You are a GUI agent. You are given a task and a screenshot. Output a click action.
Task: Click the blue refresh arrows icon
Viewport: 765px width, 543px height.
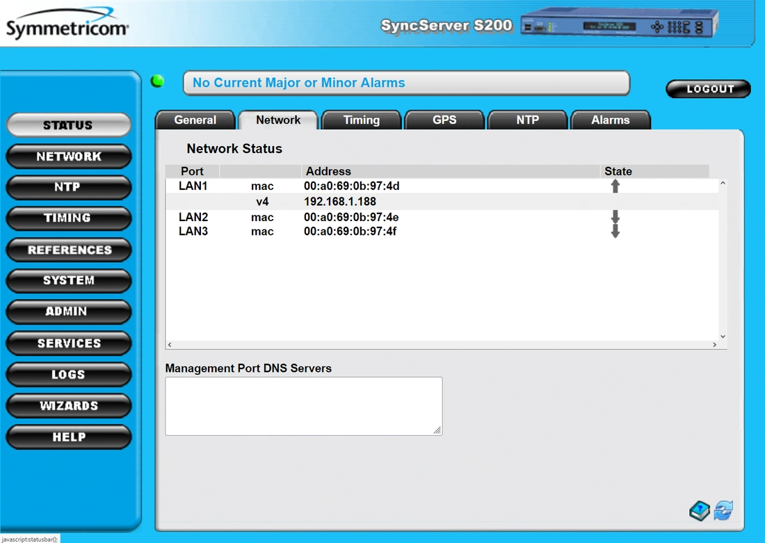[x=723, y=510]
